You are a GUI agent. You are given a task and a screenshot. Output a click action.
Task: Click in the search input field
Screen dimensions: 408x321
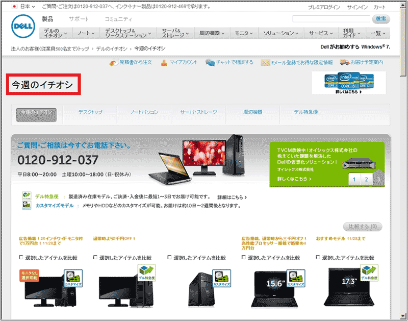(x=331, y=19)
